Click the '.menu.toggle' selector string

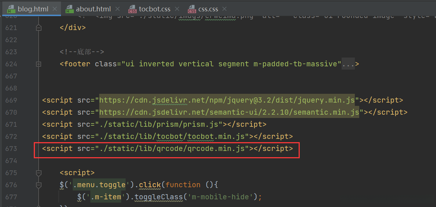click(99, 185)
